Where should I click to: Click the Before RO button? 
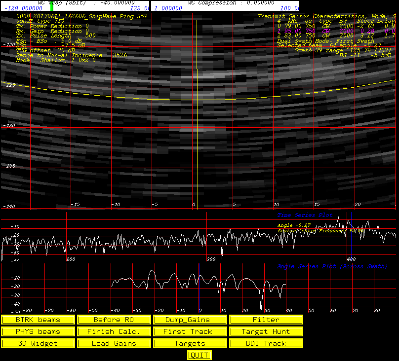(x=114, y=320)
